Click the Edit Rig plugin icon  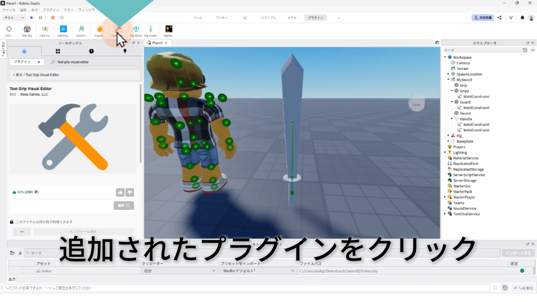(27, 29)
